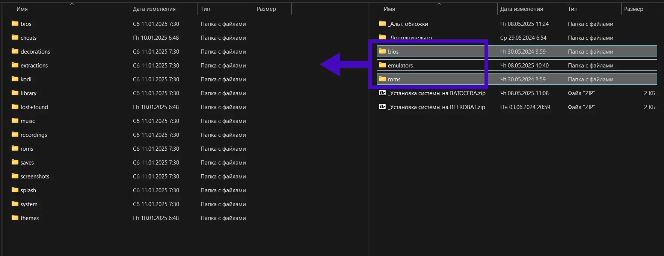This screenshot has width=664, height=256.
Task: Select the library folder name
Action: click(29, 93)
